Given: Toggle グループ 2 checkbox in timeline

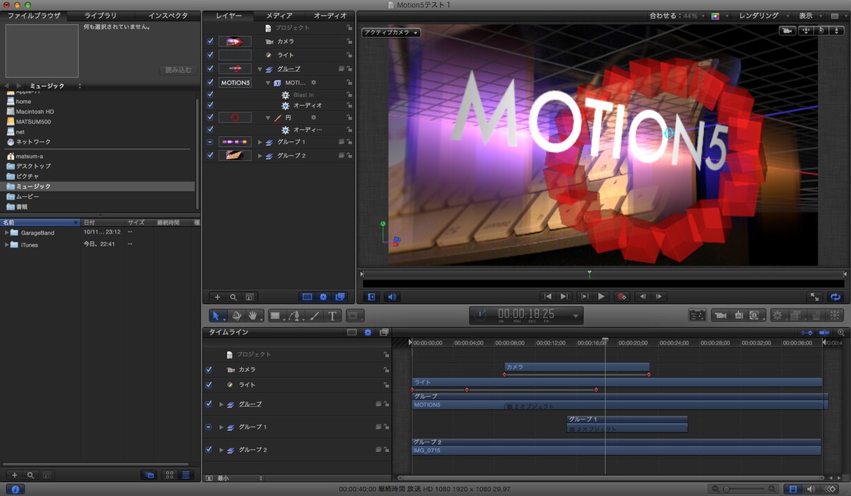Looking at the screenshot, I should 209,450.
